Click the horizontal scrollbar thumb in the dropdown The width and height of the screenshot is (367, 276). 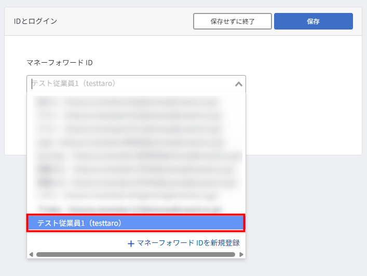135,254
